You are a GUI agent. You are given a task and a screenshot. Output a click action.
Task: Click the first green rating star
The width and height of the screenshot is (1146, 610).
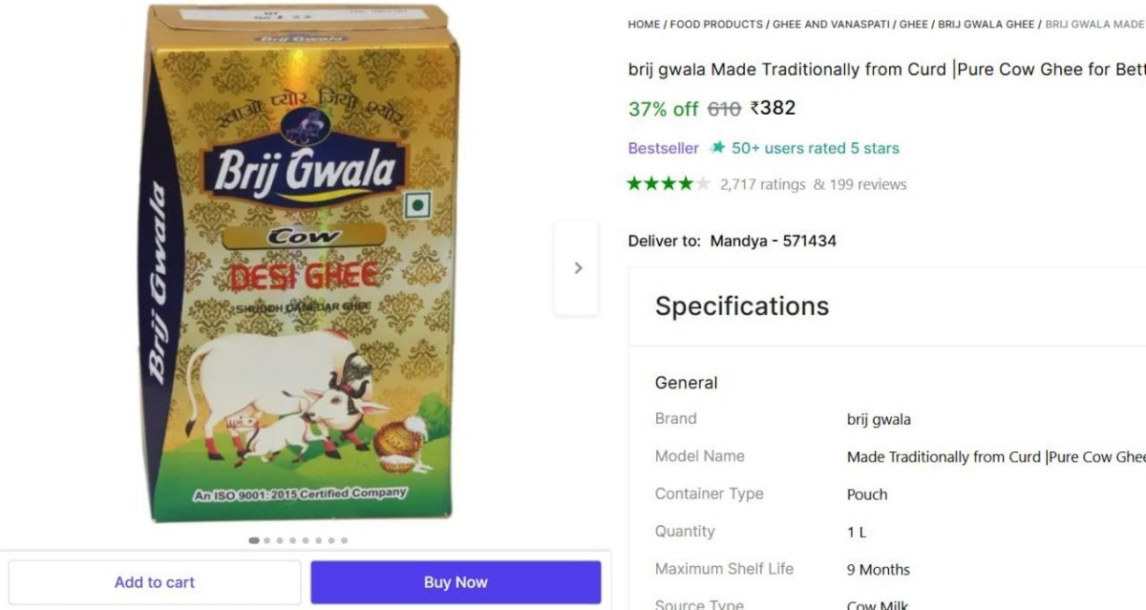click(x=633, y=183)
